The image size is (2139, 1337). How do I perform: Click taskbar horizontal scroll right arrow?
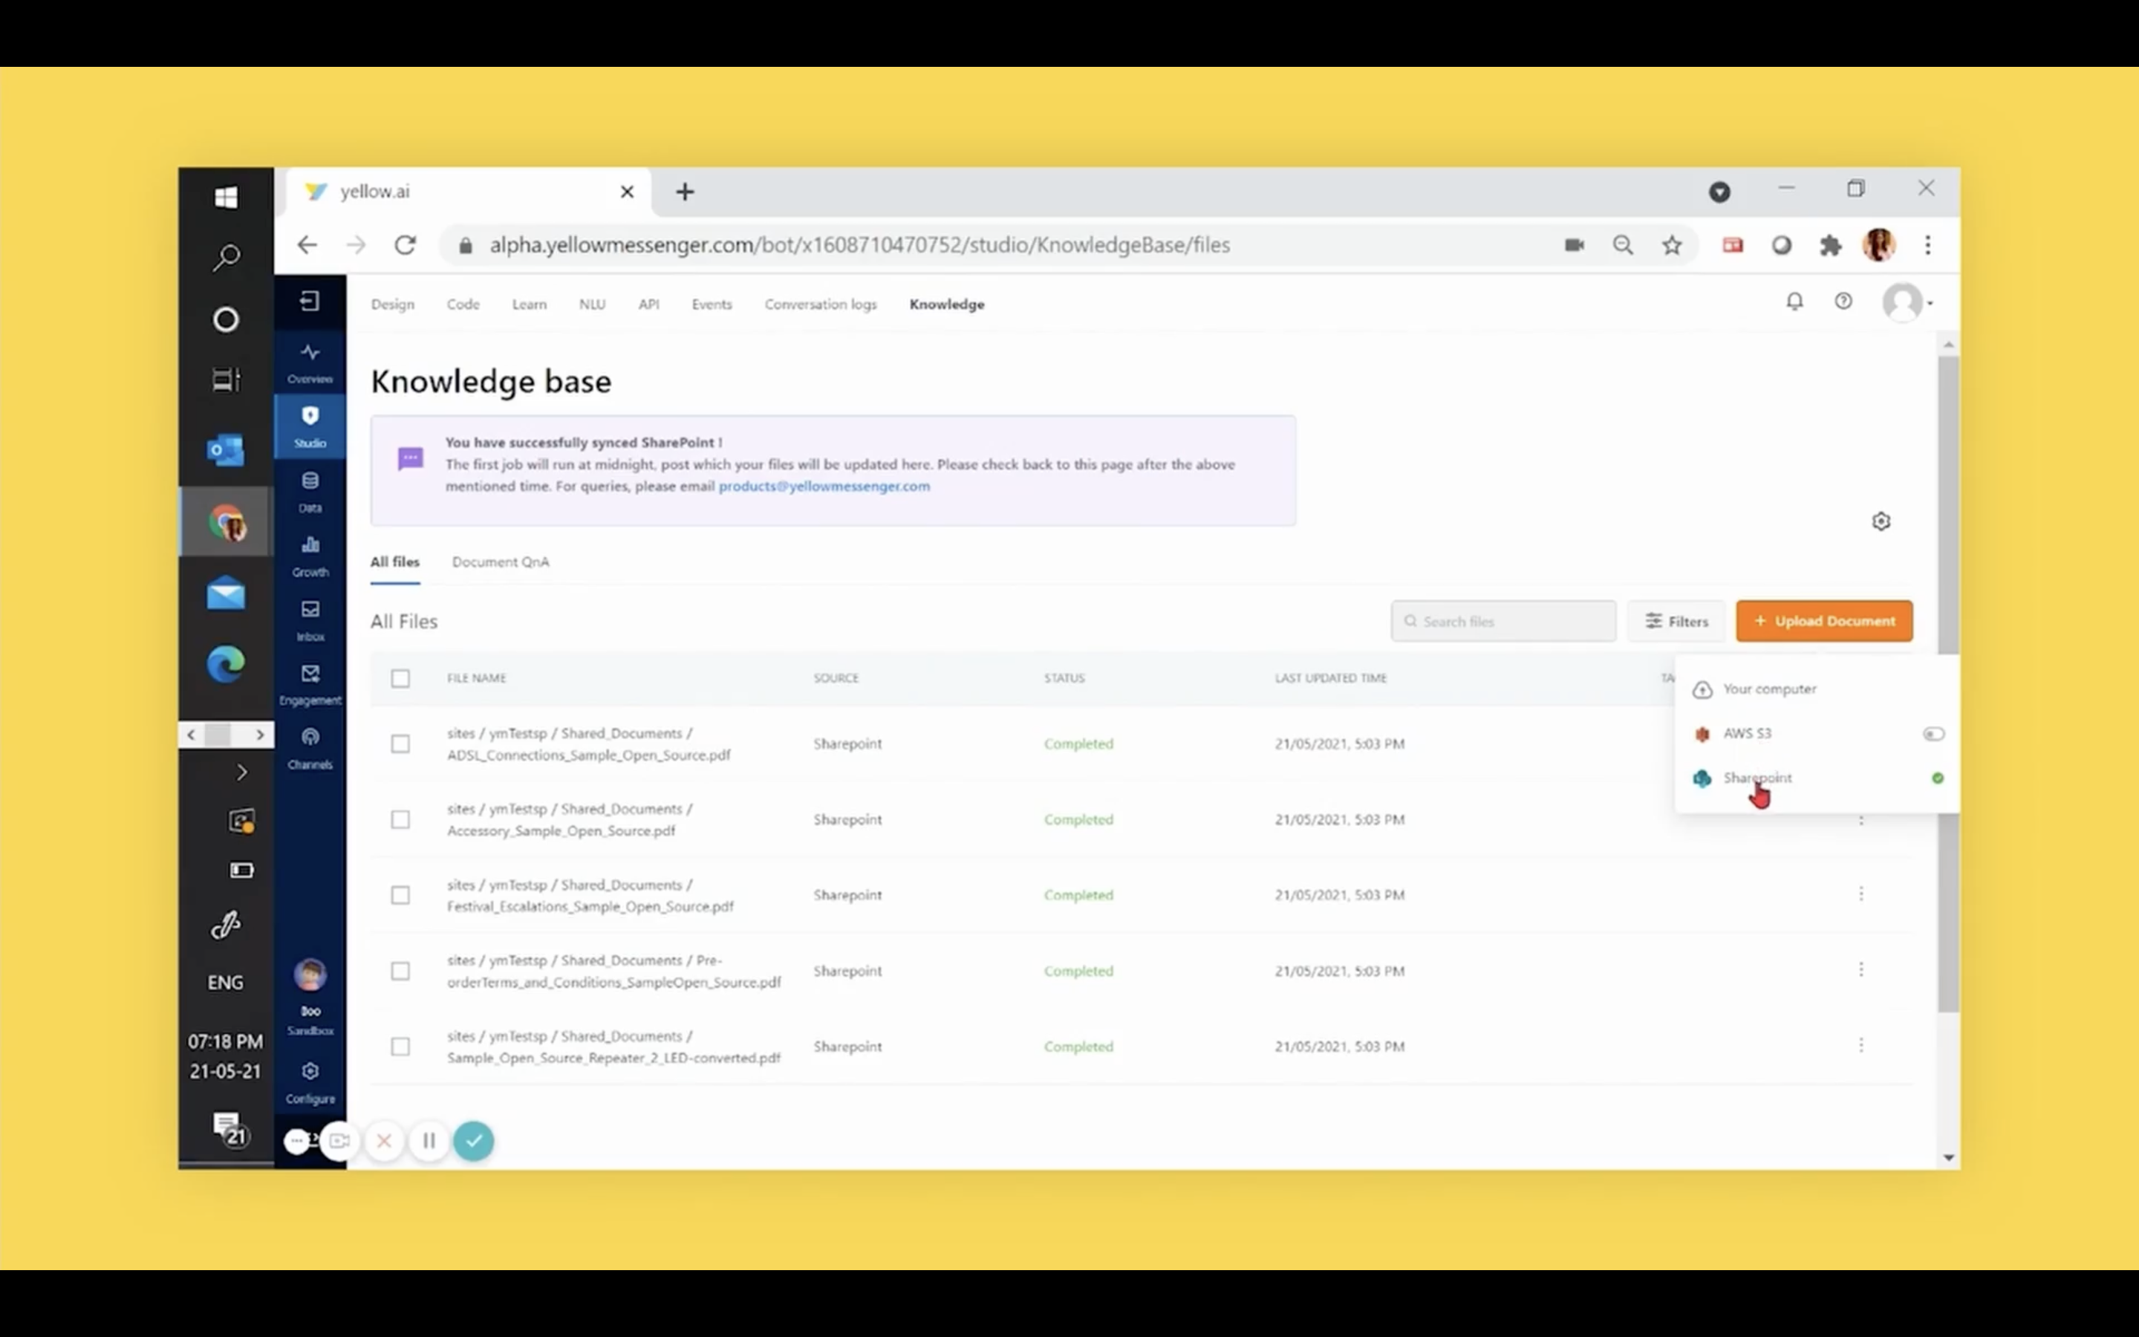(260, 735)
